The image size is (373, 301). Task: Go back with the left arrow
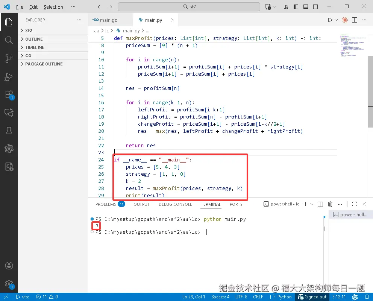pos(100,7)
